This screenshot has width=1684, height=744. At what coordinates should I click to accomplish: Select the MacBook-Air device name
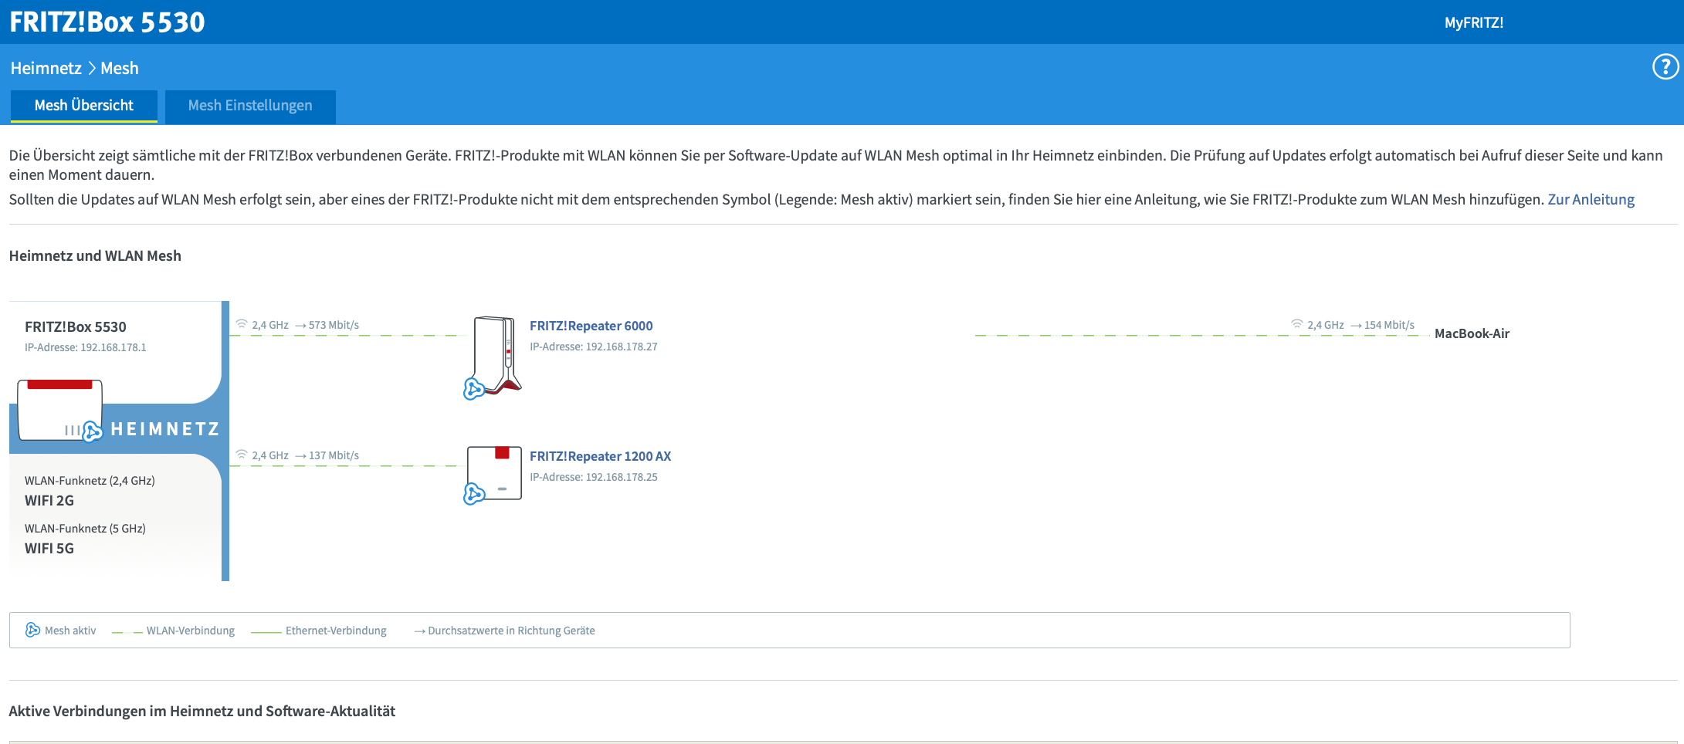pos(1472,333)
